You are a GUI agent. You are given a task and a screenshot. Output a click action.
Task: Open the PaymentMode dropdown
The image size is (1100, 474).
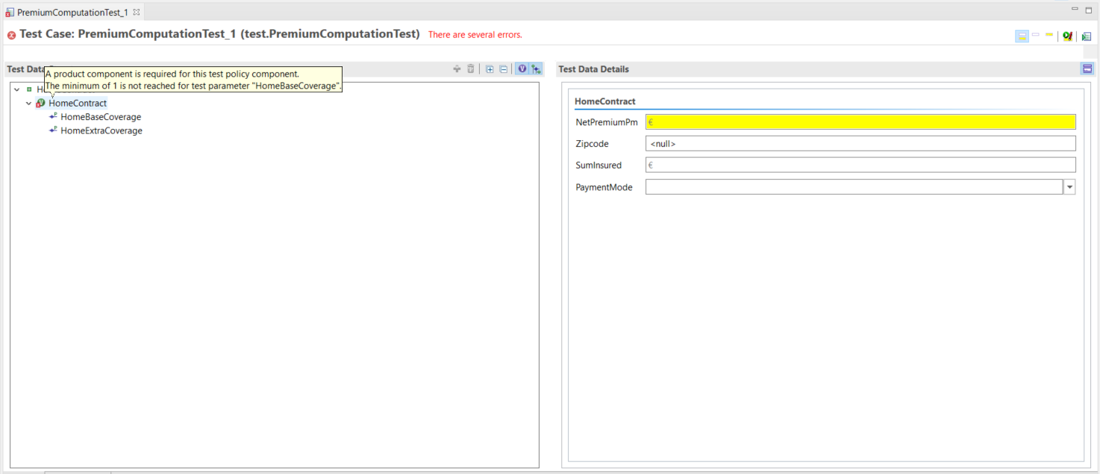(1069, 186)
